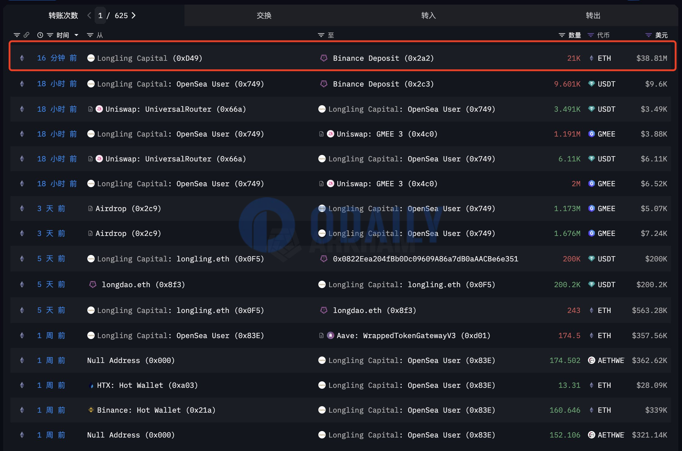Click $563.28K value text
The width and height of the screenshot is (682, 451).
650,310
